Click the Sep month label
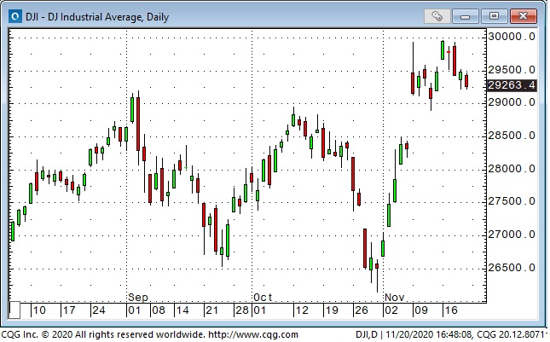Screen dimensions: 550x342 tap(138, 298)
